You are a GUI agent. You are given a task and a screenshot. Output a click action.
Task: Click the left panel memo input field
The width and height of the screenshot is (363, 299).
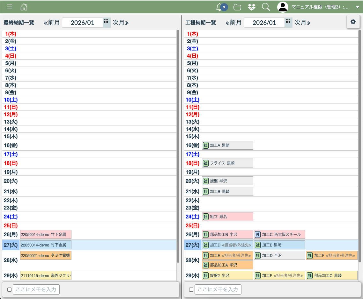pyautogui.click(x=36, y=289)
